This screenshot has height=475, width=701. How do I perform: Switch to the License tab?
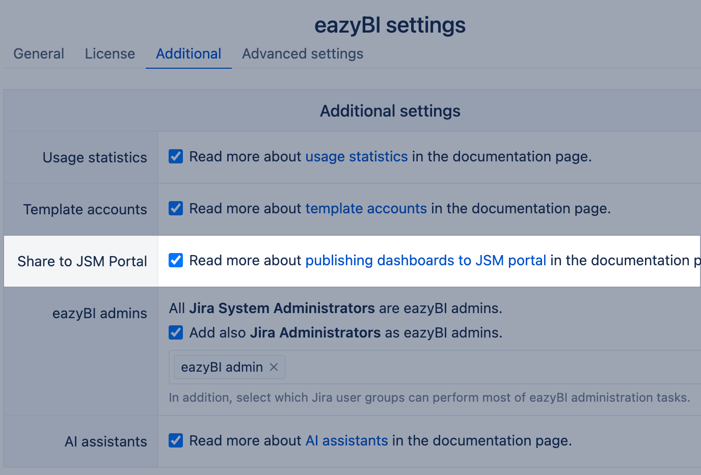tap(110, 54)
